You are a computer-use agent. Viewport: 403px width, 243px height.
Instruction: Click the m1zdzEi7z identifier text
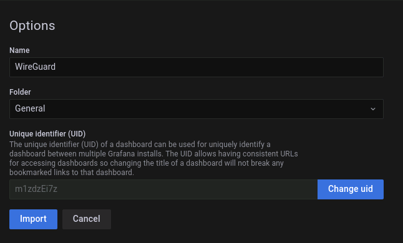click(x=36, y=189)
